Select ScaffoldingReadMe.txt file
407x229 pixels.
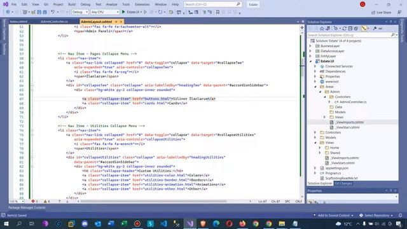point(341,178)
